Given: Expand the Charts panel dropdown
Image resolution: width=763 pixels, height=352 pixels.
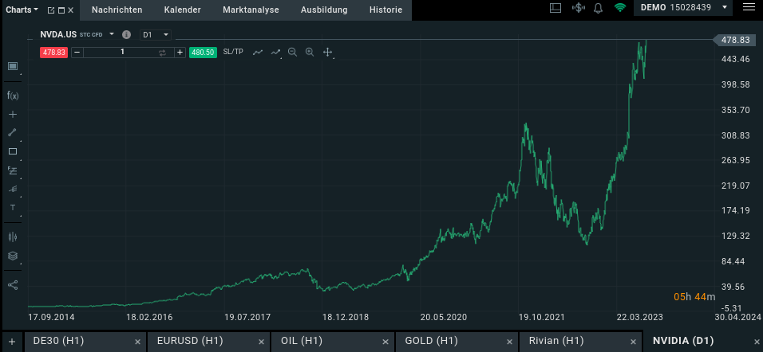Looking at the screenshot, I should click(22, 10).
